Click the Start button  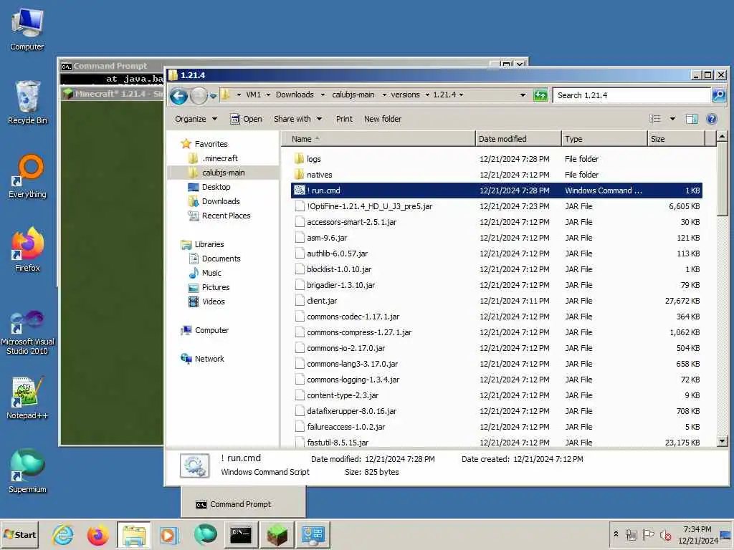[19, 534]
